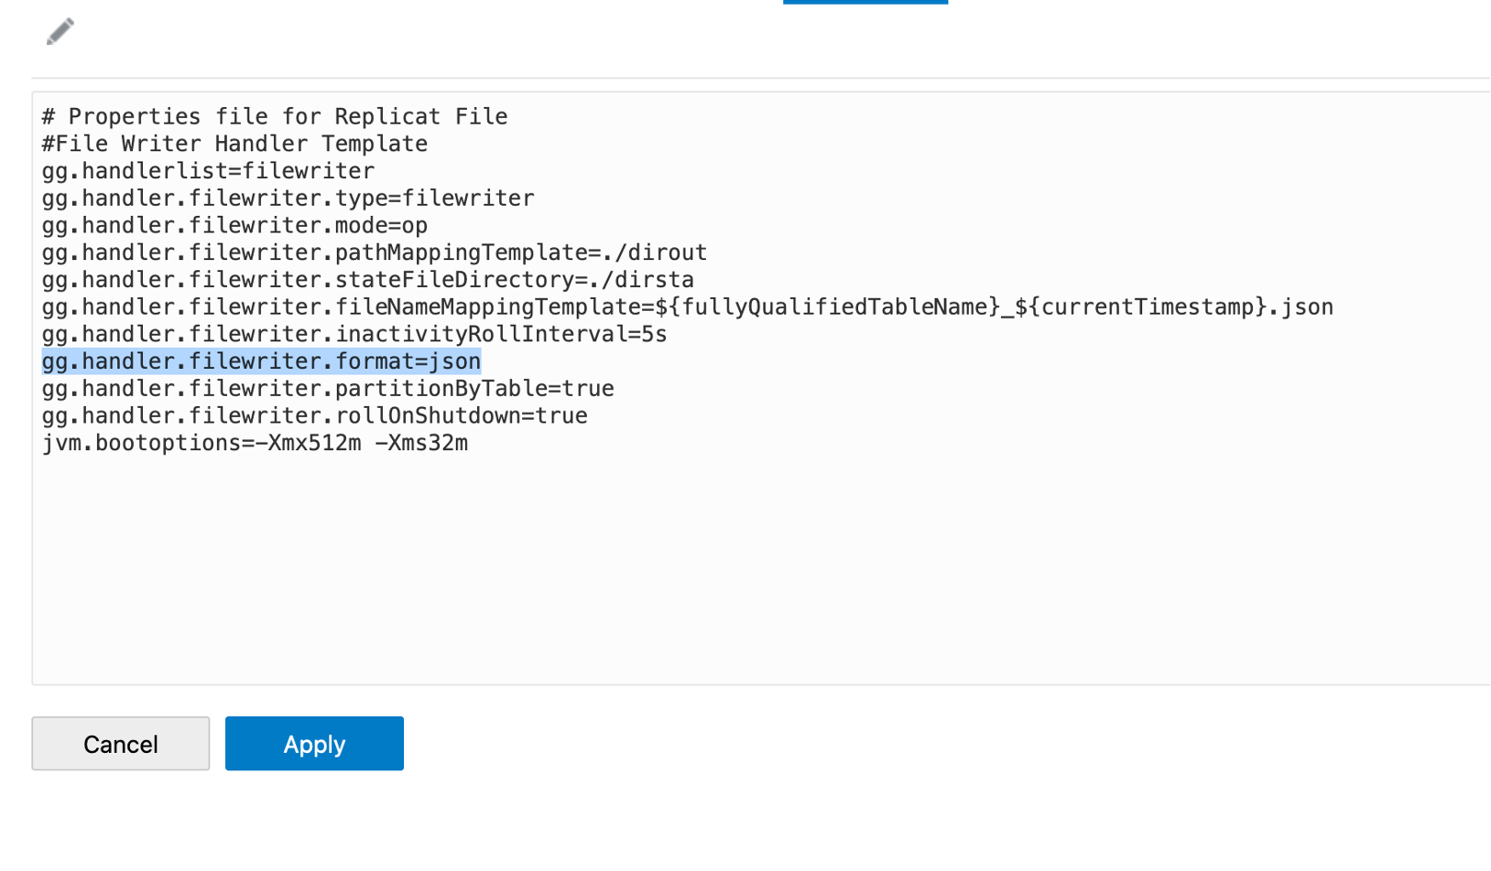Click the File Writer Handler Template comment
The height and width of the screenshot is (871, 1491).
[234, 143]
